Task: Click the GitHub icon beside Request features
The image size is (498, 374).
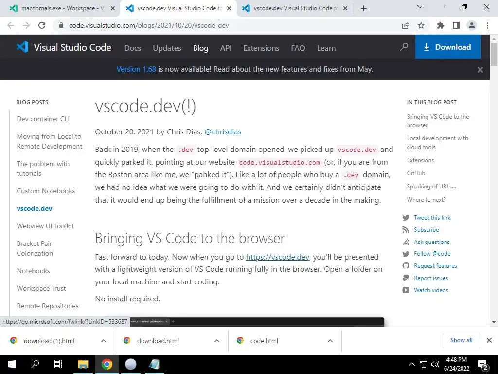Action: tap(406, 266)
